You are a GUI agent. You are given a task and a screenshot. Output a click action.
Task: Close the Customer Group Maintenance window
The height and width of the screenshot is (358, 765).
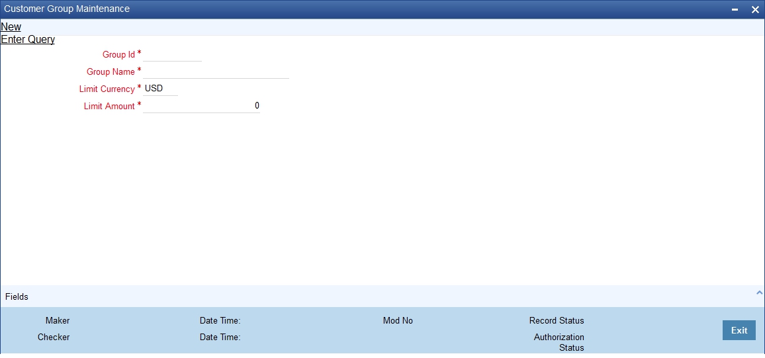(755, 10)
